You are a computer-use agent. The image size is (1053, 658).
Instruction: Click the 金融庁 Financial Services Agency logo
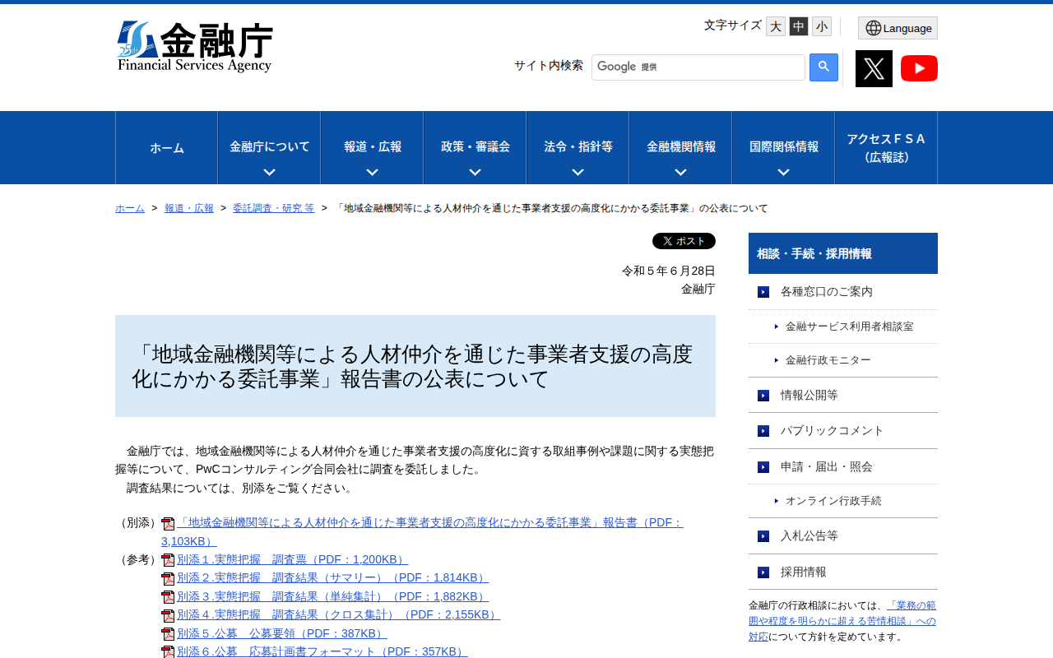(195, 44)
